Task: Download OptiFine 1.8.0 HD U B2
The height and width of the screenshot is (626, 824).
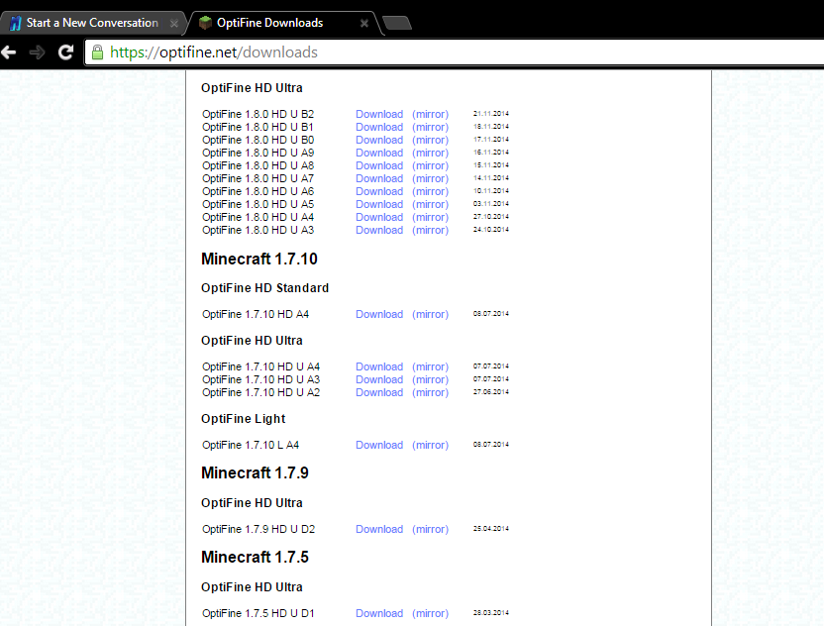Action: click(x=379, y=114)
